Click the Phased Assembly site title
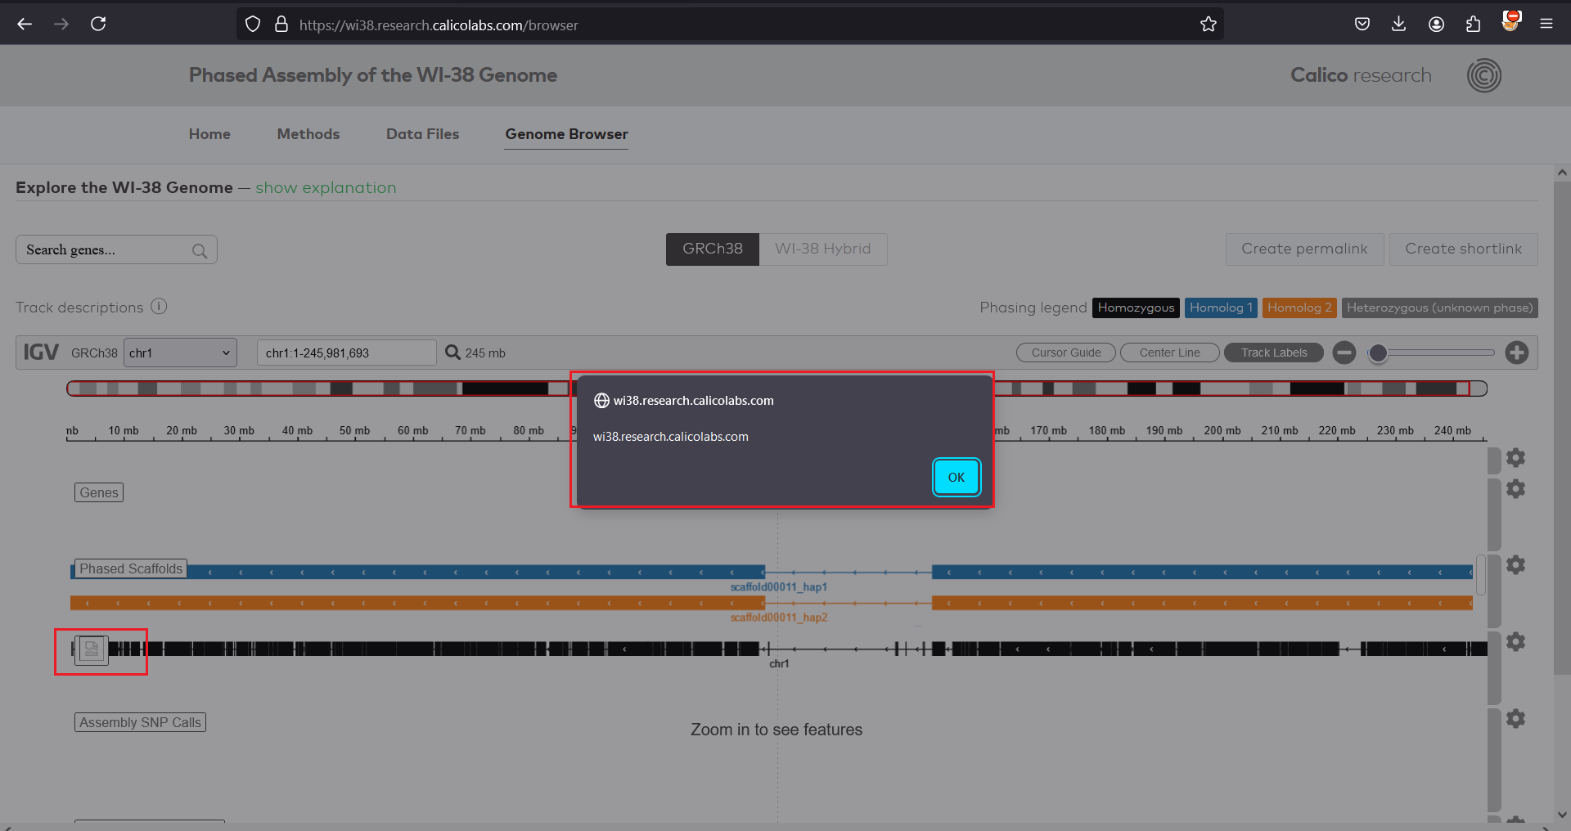The width and height of the screenshot is (1571, 831). [373, 75]
